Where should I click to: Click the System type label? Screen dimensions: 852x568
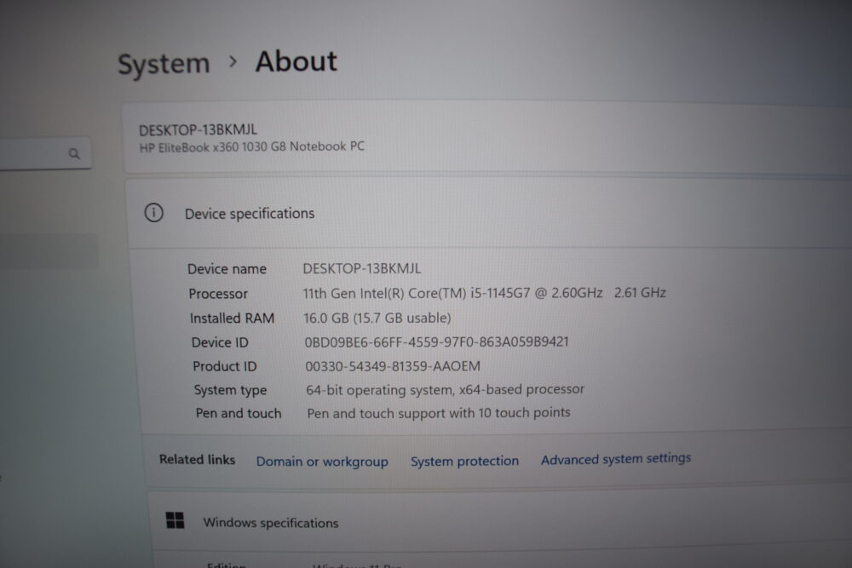(230, 390)
